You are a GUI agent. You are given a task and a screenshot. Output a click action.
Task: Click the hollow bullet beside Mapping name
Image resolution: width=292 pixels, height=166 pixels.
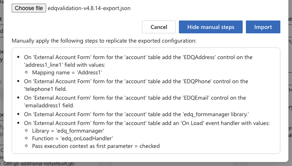26,73
